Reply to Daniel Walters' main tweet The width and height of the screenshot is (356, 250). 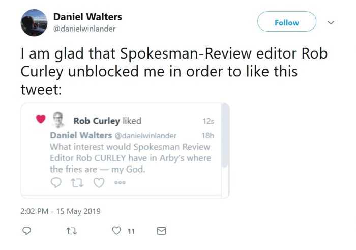27,231
